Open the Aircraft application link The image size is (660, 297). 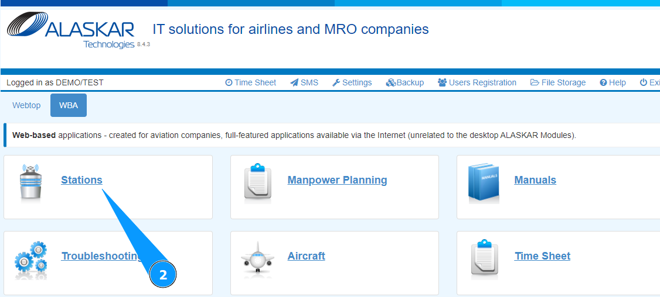(x=306, y=256)
